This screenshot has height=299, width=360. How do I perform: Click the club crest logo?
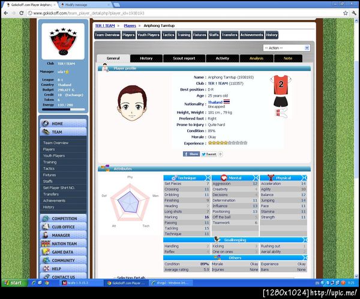click(x=63, y=41)
